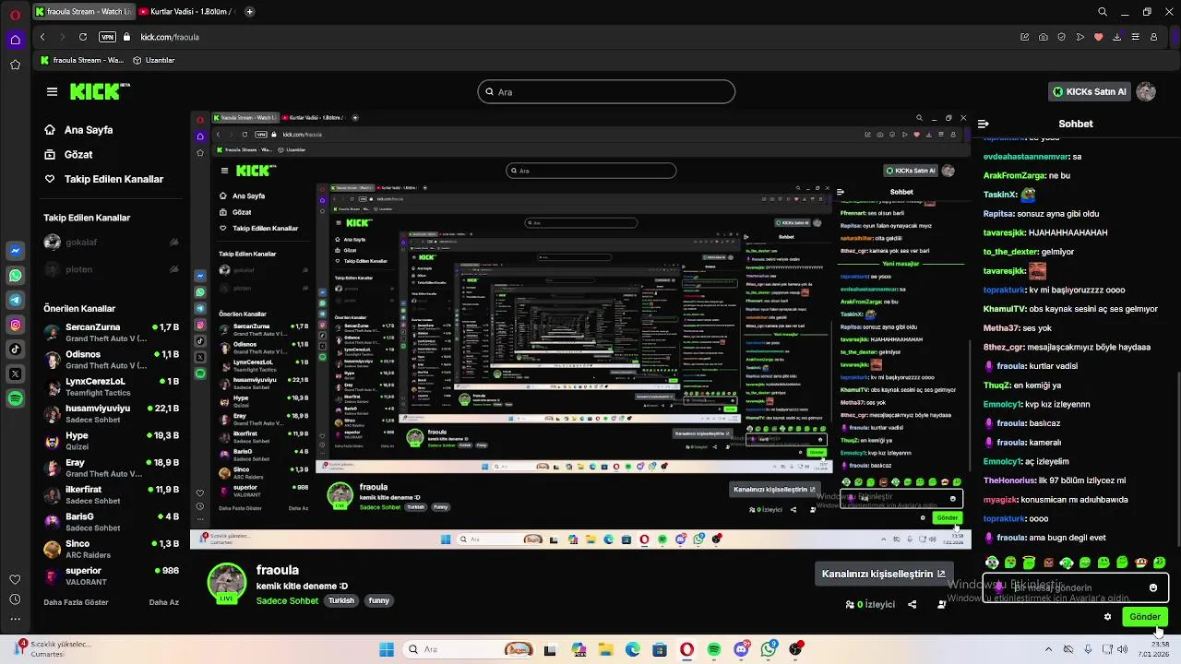Select first green emote above chat box
The image size is (1181, 664).
pyautogui.click(x=992, y=563)
